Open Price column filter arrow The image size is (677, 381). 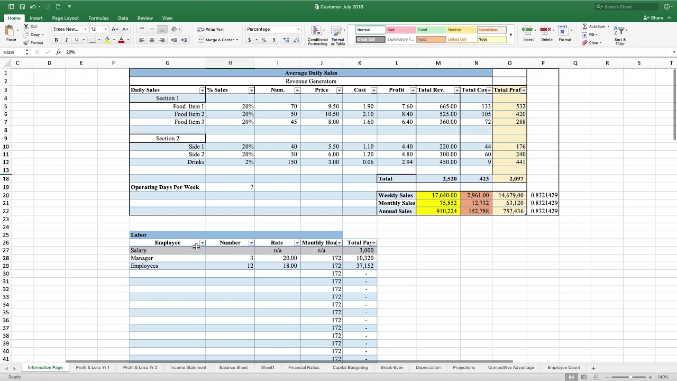tap(338, 90)
